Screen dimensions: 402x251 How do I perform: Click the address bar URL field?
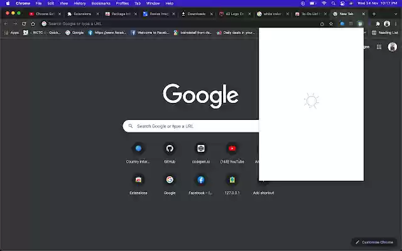(180, 24)
